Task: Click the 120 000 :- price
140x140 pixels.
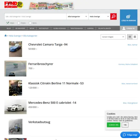Action: pos(33,88)
